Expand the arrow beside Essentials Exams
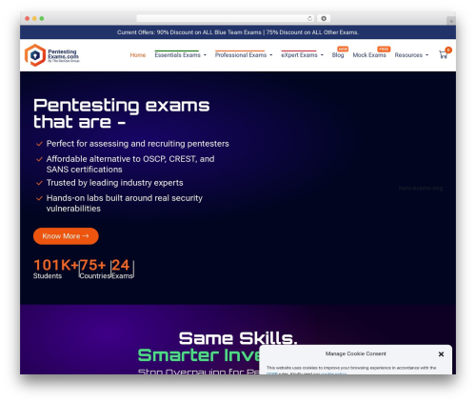Viewport: 476px width, 403px height. click(x=205, y=55)
